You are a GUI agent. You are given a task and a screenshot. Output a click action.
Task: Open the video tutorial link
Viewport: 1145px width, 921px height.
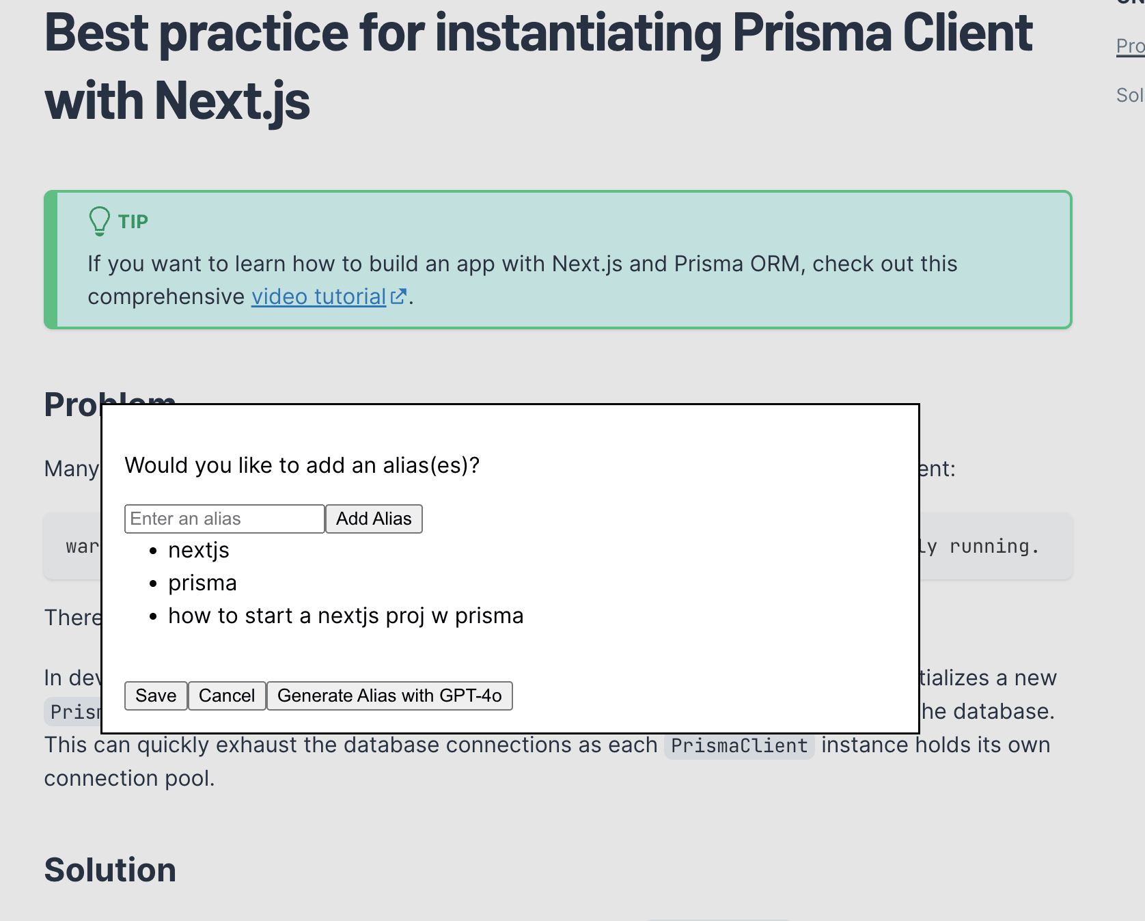(x=318, y=297)
